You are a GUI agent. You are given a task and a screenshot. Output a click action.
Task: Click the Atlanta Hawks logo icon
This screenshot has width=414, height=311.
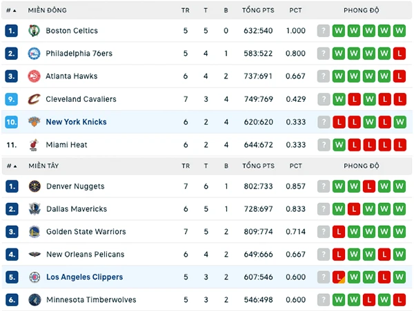[34, 76]
